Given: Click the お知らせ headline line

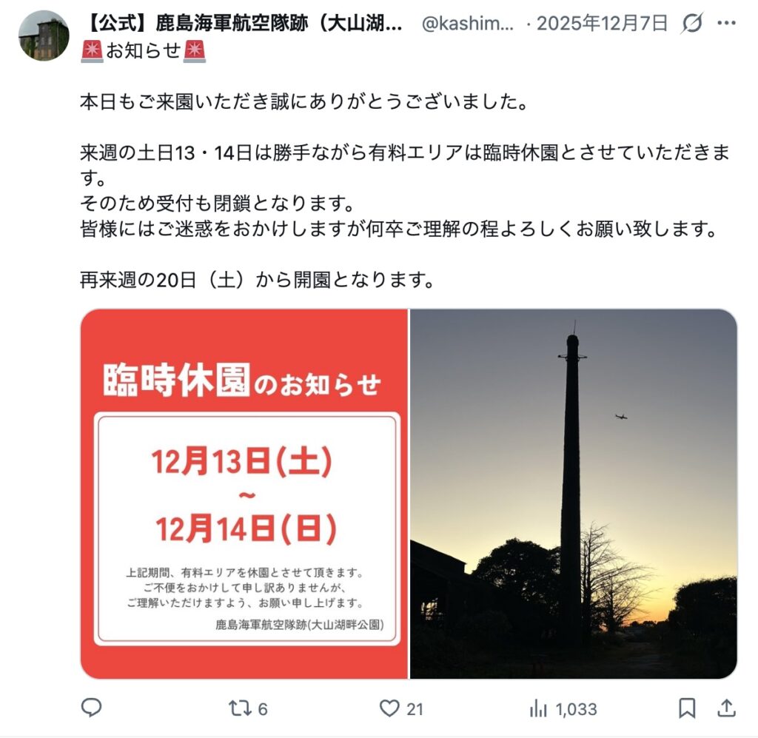Looking at the screenshot, I should point(143,50).
